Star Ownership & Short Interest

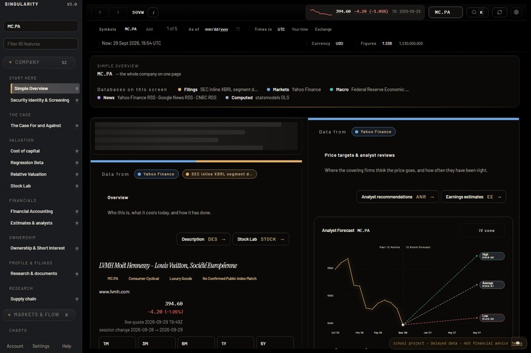77,248
